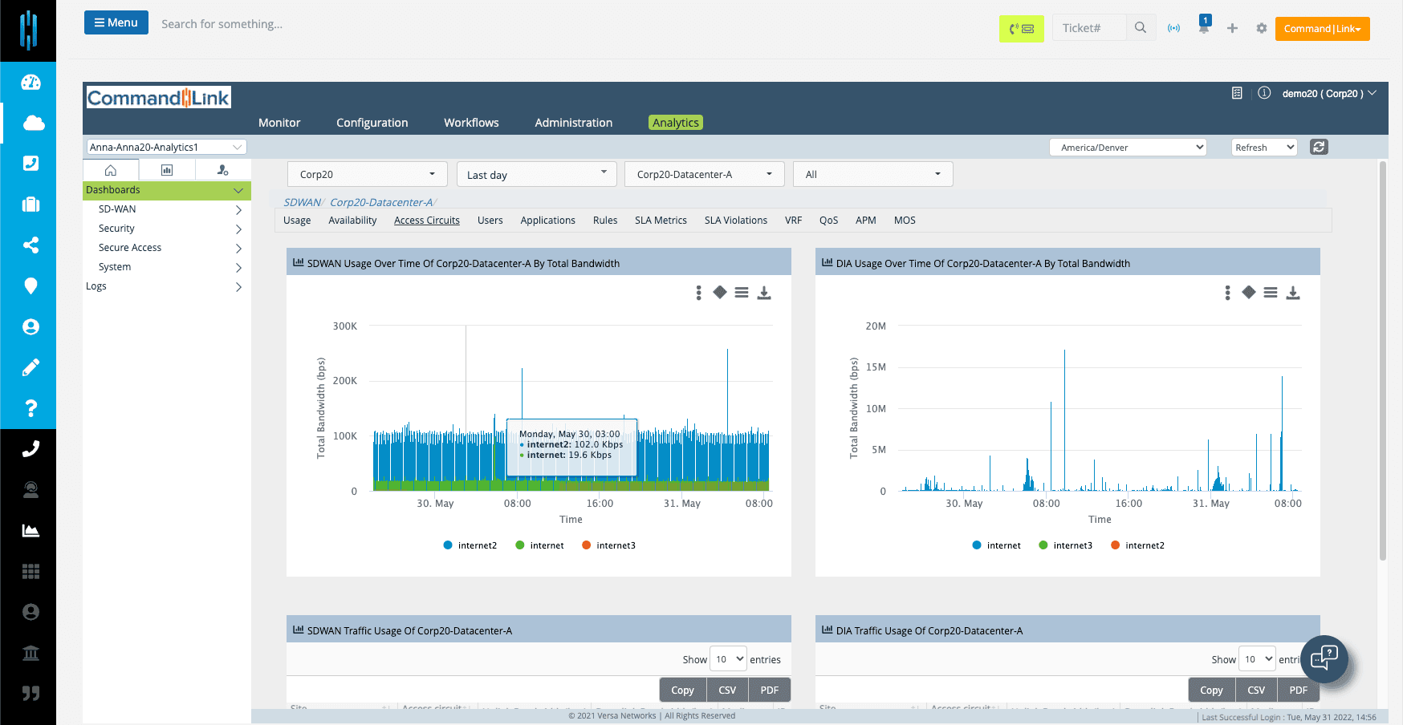
Task: Open list view icon on DIA Usage chart
Action: 1271,293
